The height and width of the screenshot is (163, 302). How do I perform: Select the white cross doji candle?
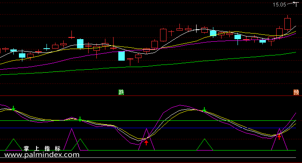click(196, 29)
